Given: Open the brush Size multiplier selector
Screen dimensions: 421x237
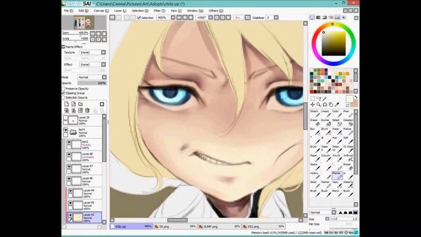Looking at the screenshot, I should click(327, 219).
